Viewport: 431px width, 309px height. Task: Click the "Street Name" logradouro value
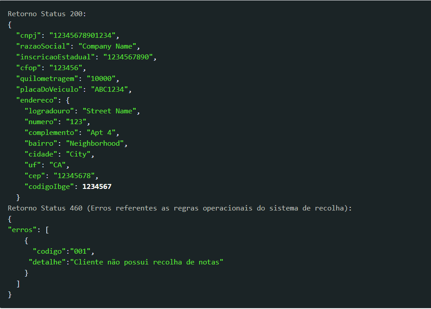pos(109,111)
